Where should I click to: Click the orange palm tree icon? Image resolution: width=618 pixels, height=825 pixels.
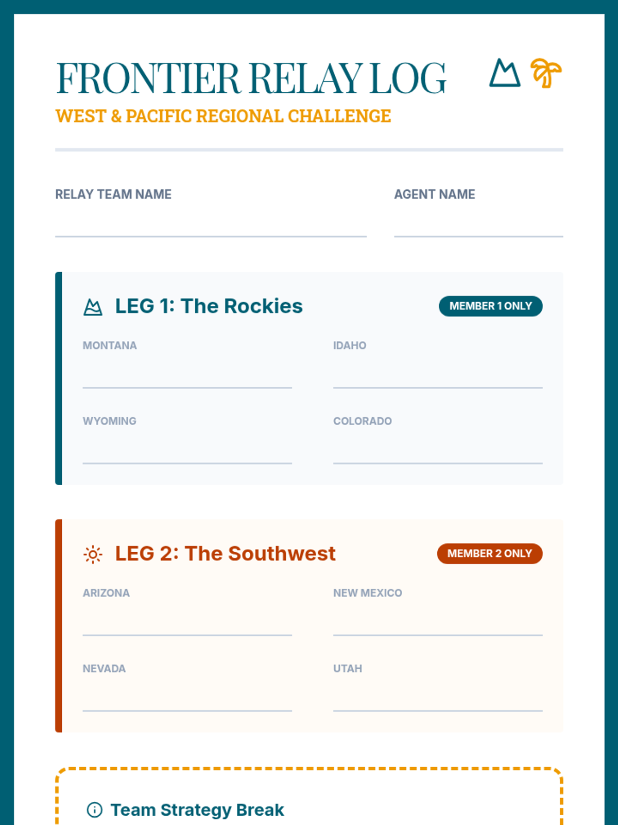(x=546, y=73)
